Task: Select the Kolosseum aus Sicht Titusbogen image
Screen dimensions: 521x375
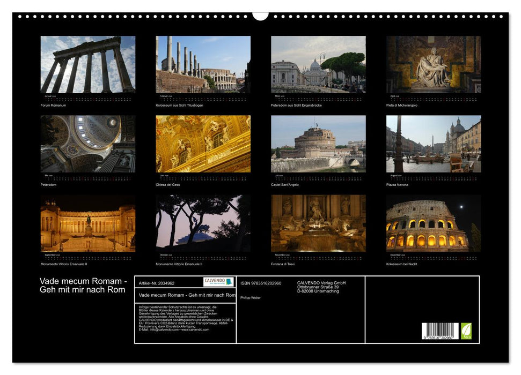Action: click(203, 64)
